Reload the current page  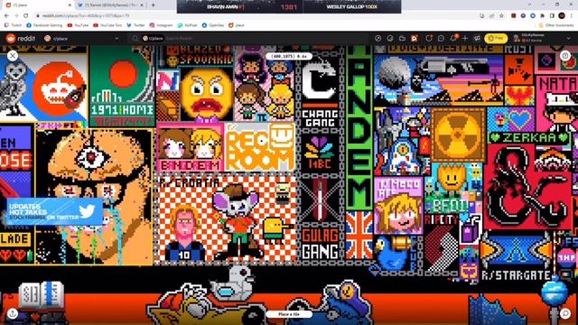(26, 16)
